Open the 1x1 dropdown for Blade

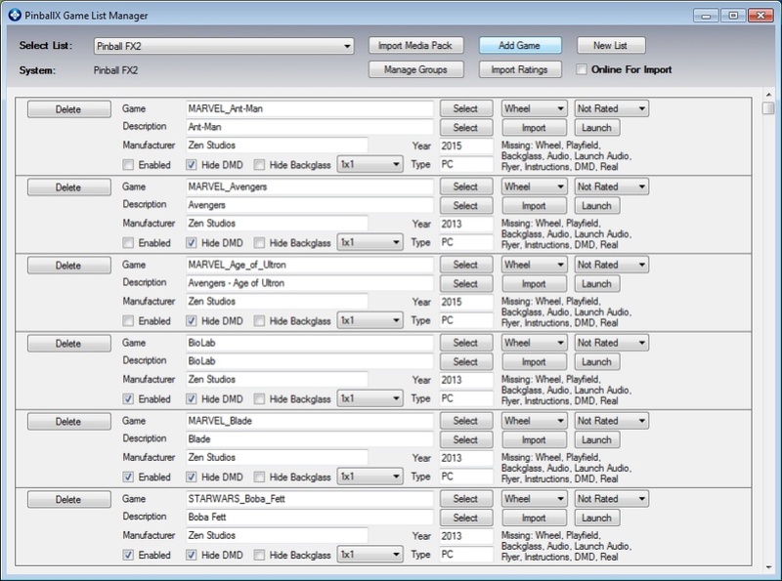click(370, 477)
